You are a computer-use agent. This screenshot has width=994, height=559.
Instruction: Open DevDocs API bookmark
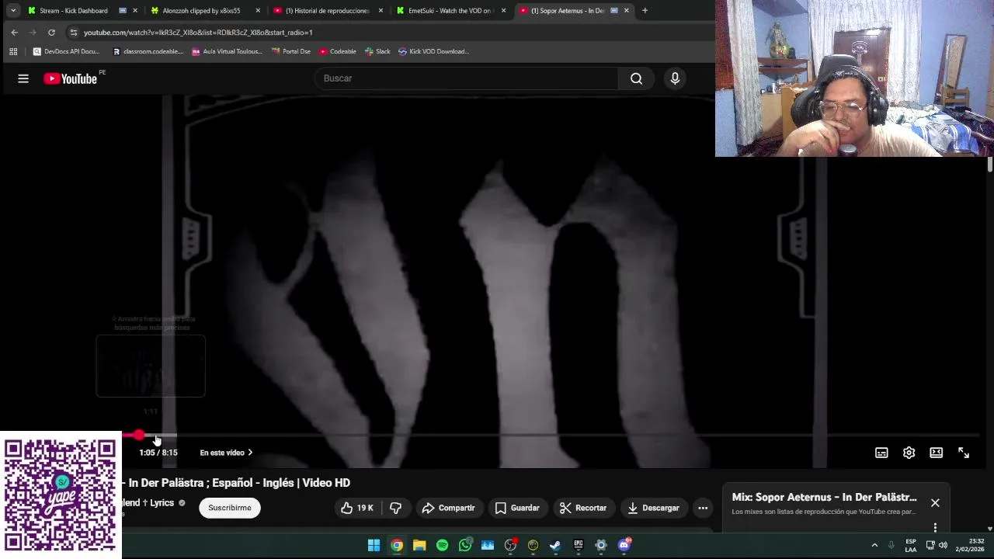(67, 51)
